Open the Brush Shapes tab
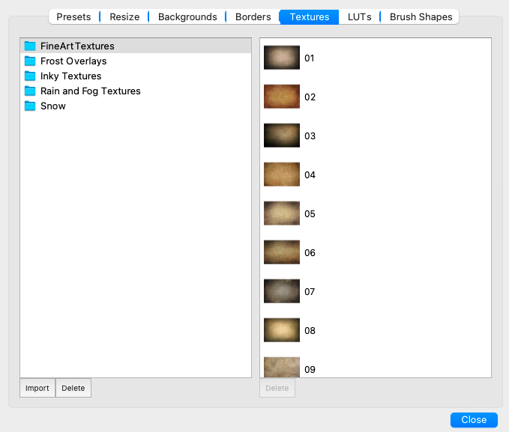 coord(421,16)
